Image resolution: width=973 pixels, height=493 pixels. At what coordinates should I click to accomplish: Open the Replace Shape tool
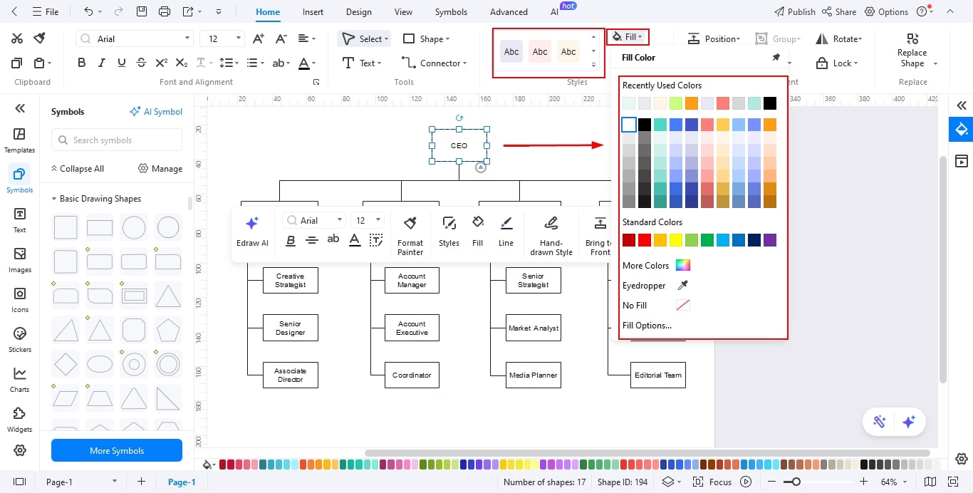click(912, 51)
